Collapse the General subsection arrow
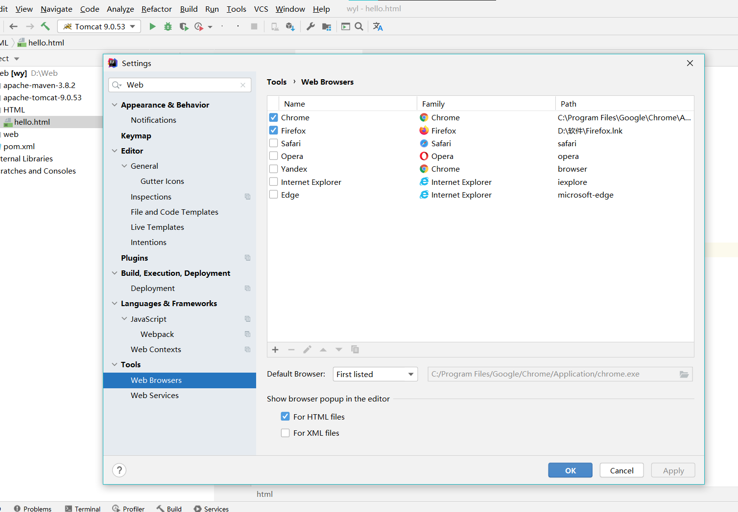738x512 pixels. (124, 166)
